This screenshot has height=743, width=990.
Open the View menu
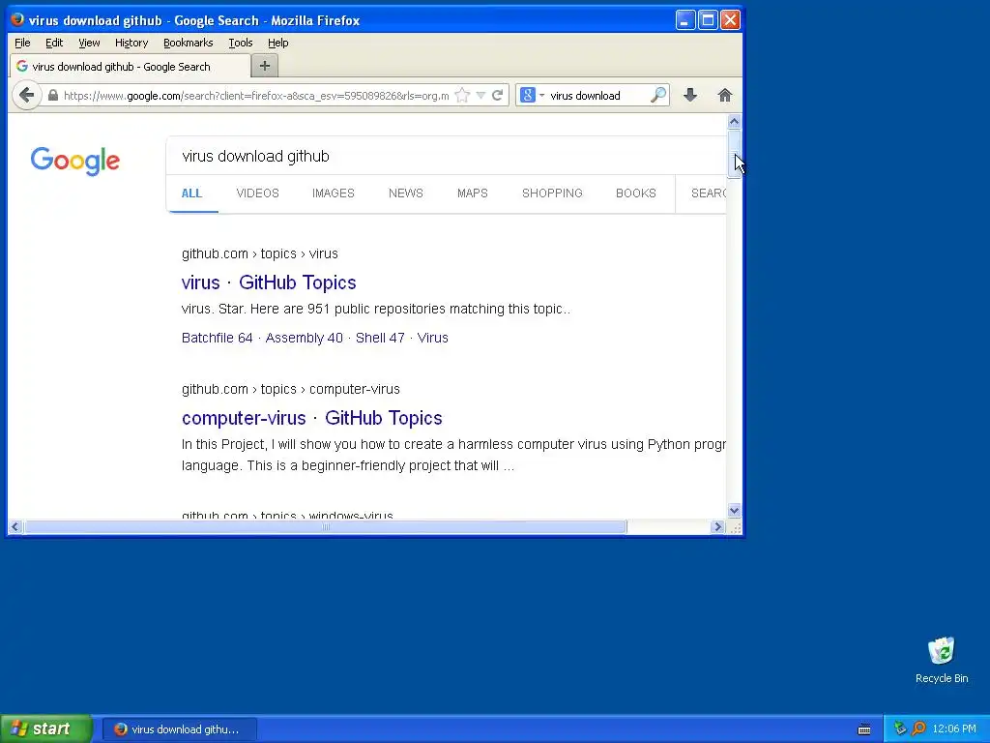coord(89,43)
